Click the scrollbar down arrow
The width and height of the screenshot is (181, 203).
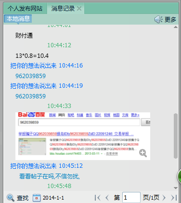point(176,188)
